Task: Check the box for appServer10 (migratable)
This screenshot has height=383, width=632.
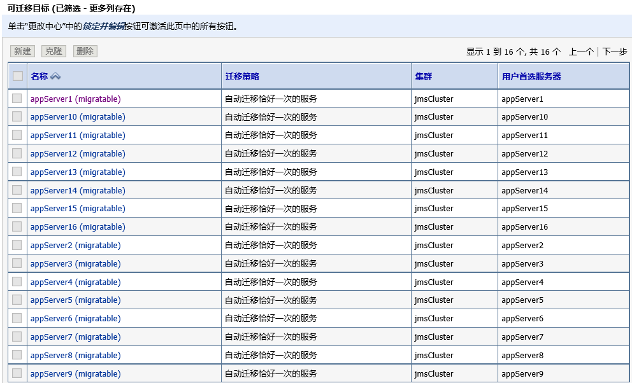Action: pos(17,116)
